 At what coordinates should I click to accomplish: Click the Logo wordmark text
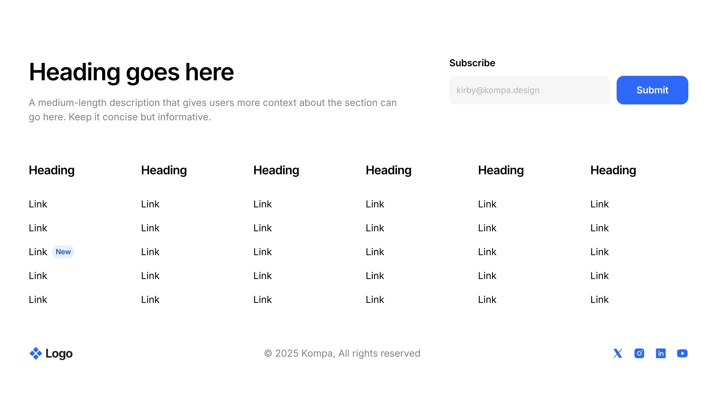pos(59,353)
